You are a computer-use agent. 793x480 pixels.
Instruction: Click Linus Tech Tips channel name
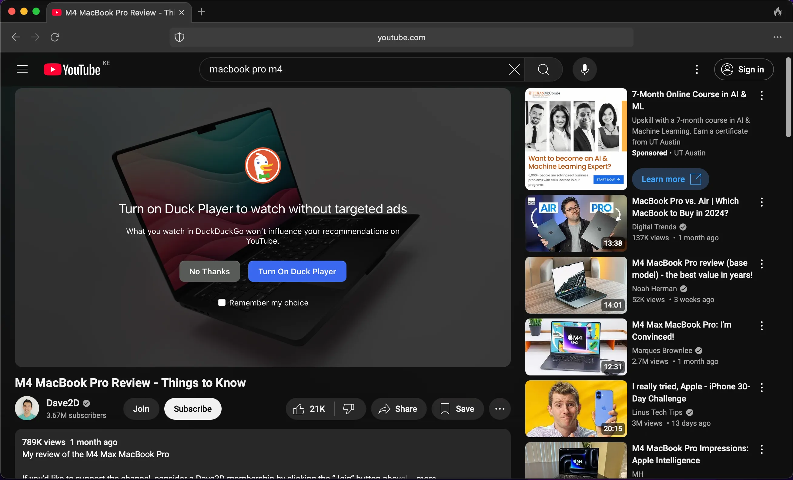pos(657,412)
